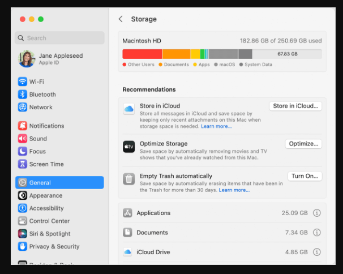Open Network settings label
This screenshot has width=343, height=274.
point(41,107)
